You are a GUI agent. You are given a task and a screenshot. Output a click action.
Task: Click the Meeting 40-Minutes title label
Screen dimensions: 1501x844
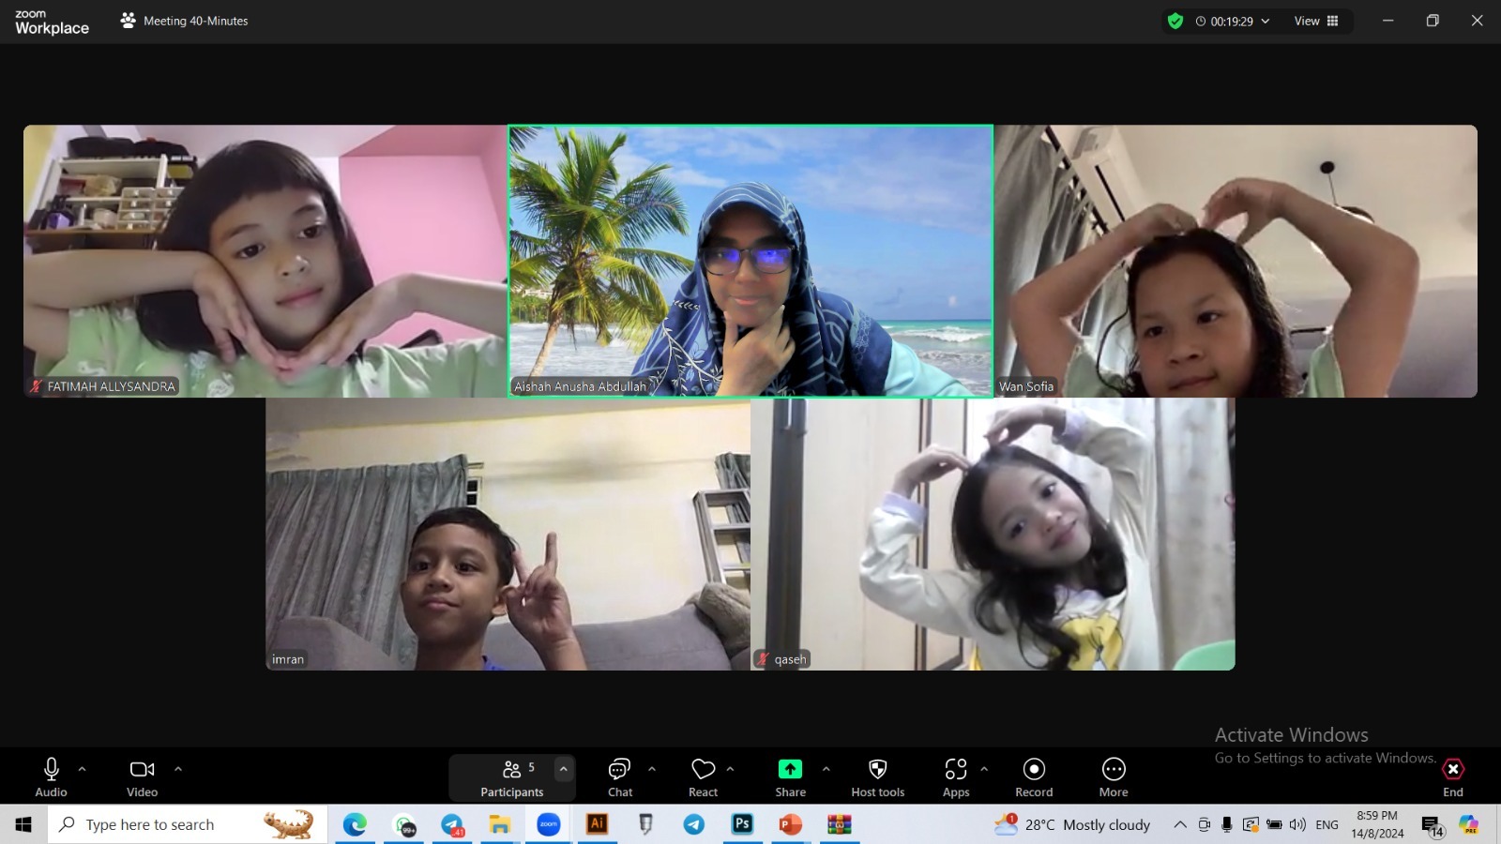195,21
